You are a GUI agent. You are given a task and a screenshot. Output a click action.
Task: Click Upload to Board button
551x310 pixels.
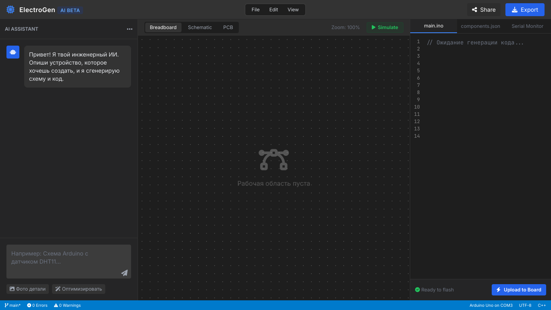pyautogui.click(x=518, y=290)
